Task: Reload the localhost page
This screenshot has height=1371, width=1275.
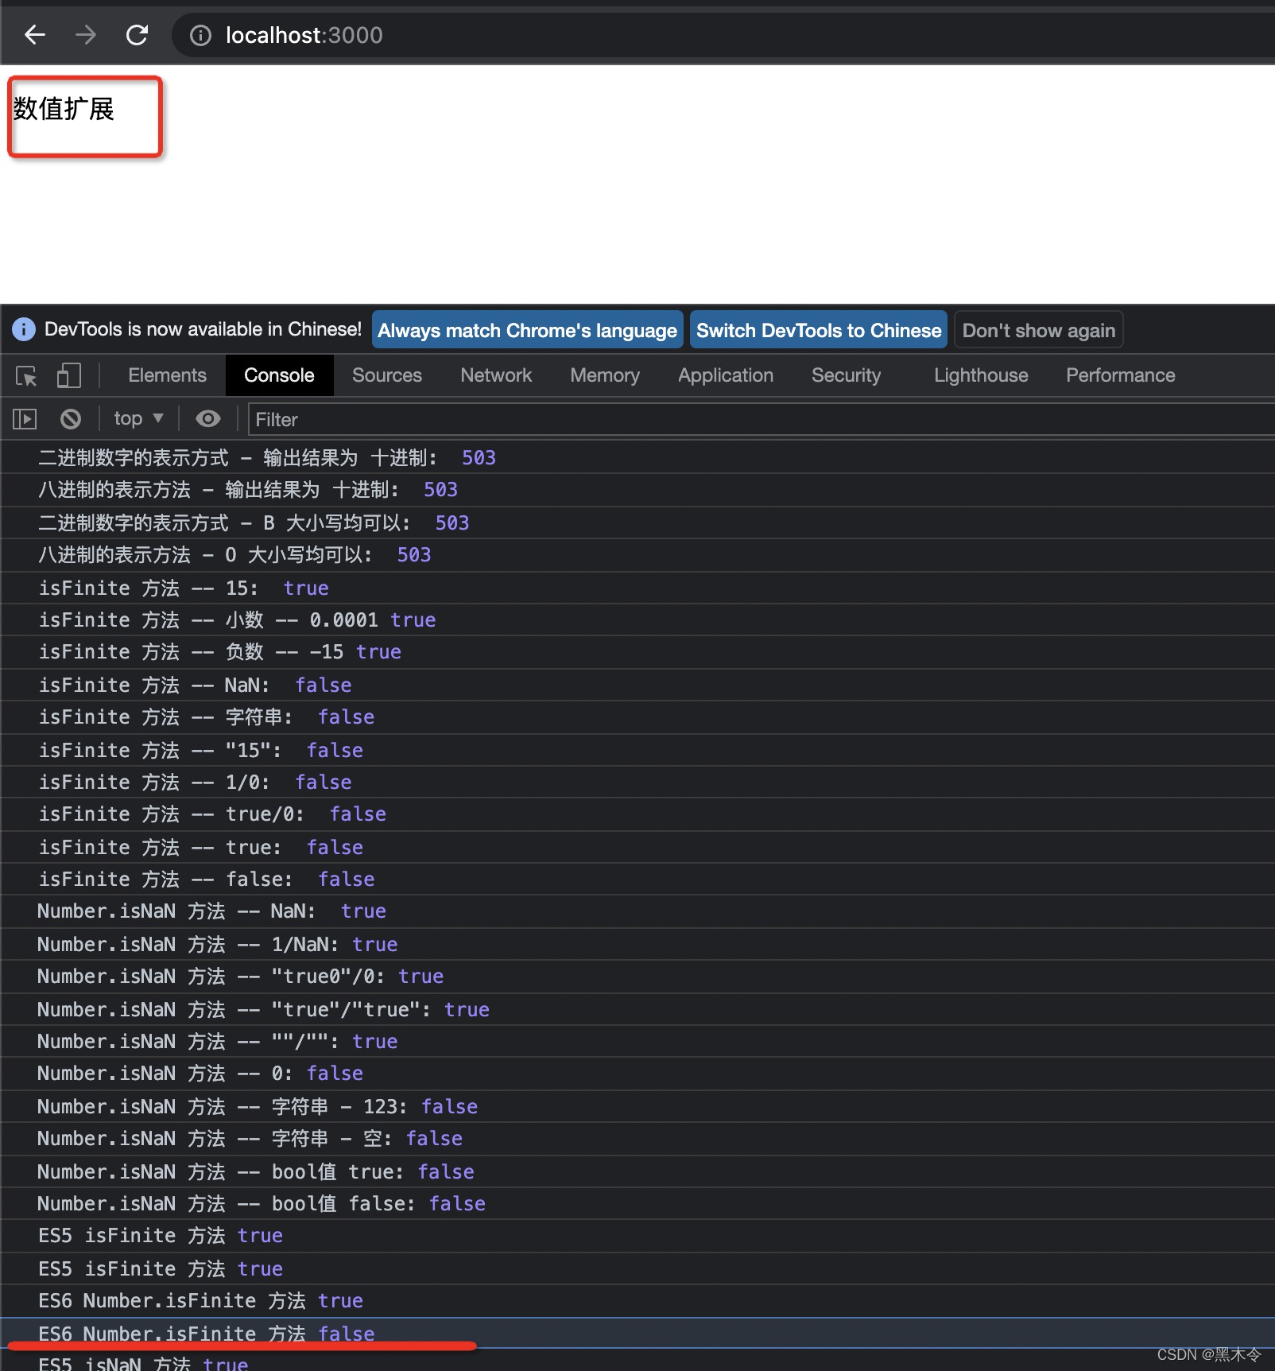Action: [x=138, y=35]
